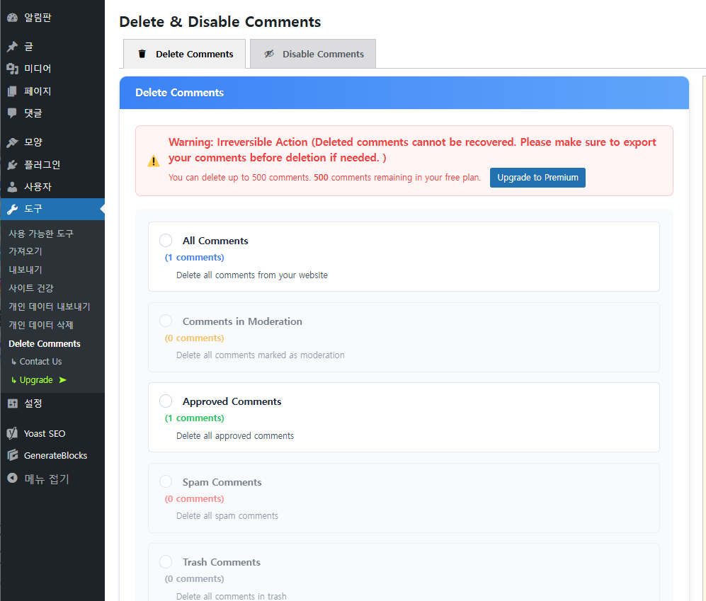Viewport: 706px width, 601px height.
Task: Open the 설정 menu item
Action: tap(52, 403)
